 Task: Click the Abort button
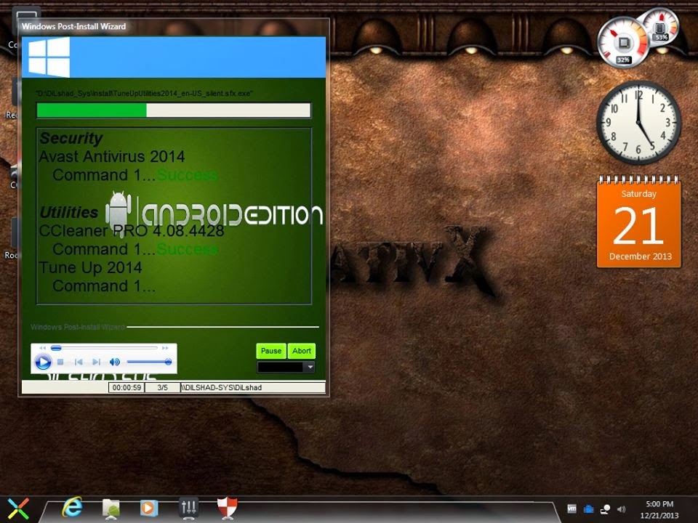[x=301, y=350]
